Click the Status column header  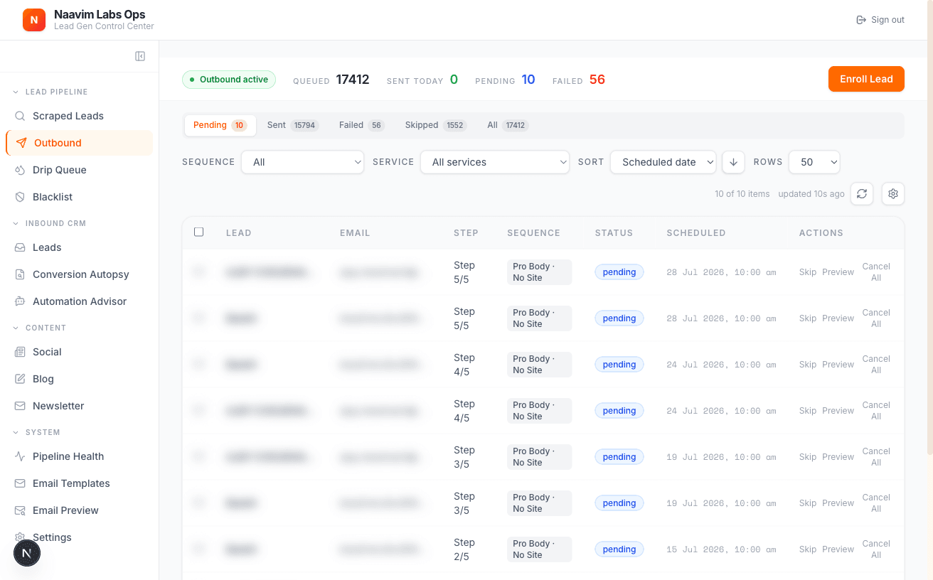coord(614,232)
